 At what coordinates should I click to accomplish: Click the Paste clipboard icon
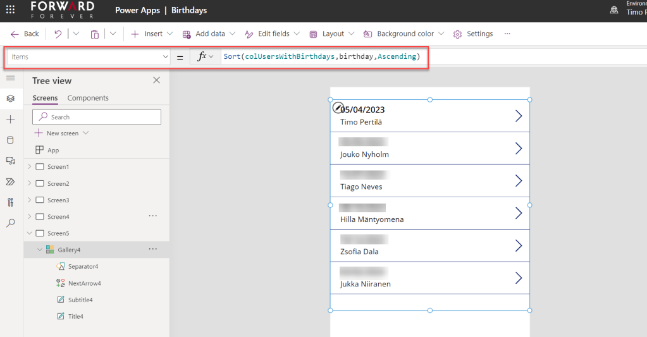(94, 34)
